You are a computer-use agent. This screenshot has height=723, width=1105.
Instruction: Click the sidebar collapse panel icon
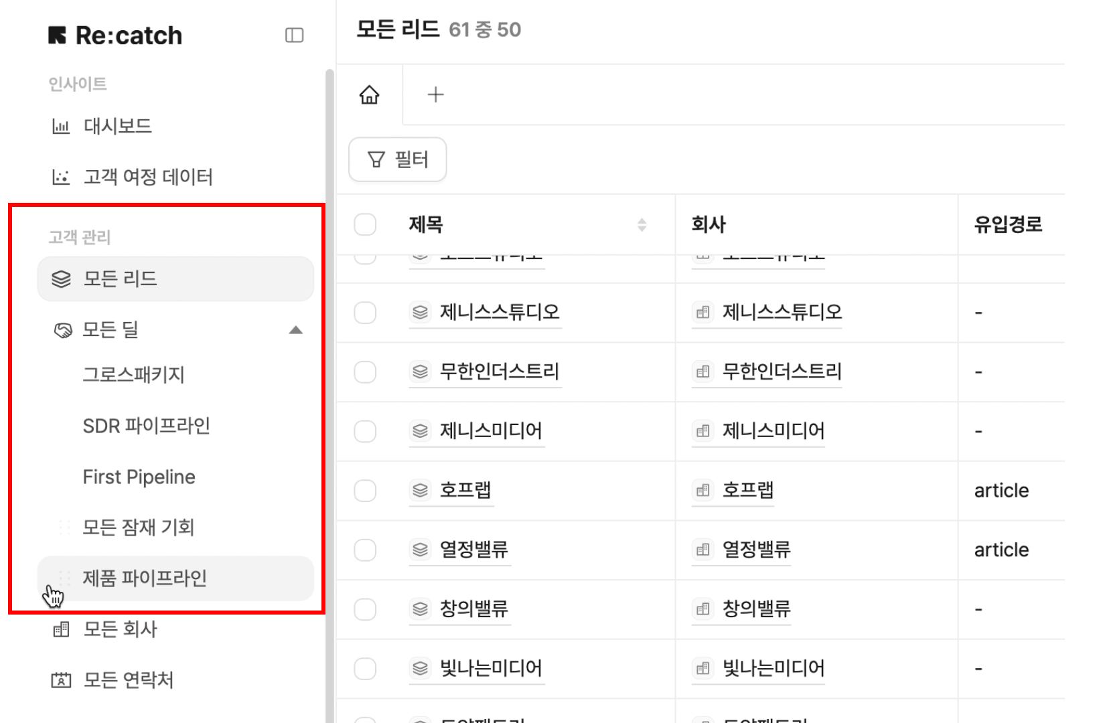tap(294, 35)
